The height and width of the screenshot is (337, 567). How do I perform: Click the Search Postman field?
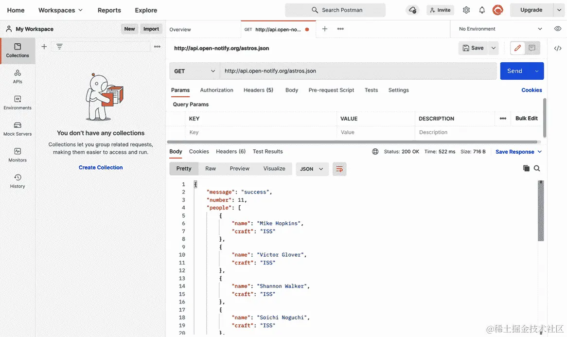(x=335, y=10)
